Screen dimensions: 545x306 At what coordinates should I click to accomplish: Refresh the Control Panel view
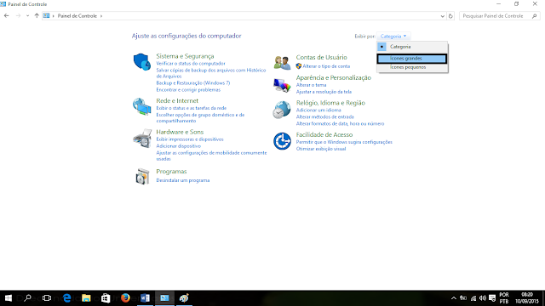pyautogui.click(x=450, y=16)
